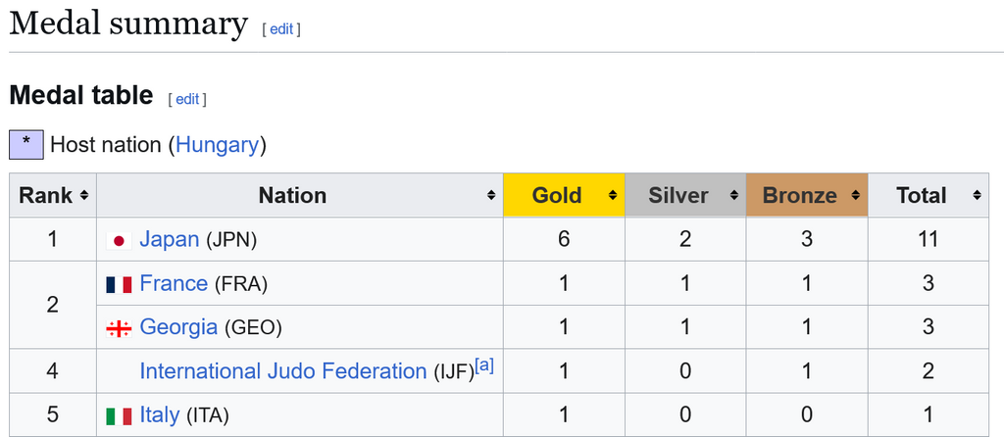Edit the Medal table section
This screenshot has width=1004, height=437.
click(x=187, y=99)
